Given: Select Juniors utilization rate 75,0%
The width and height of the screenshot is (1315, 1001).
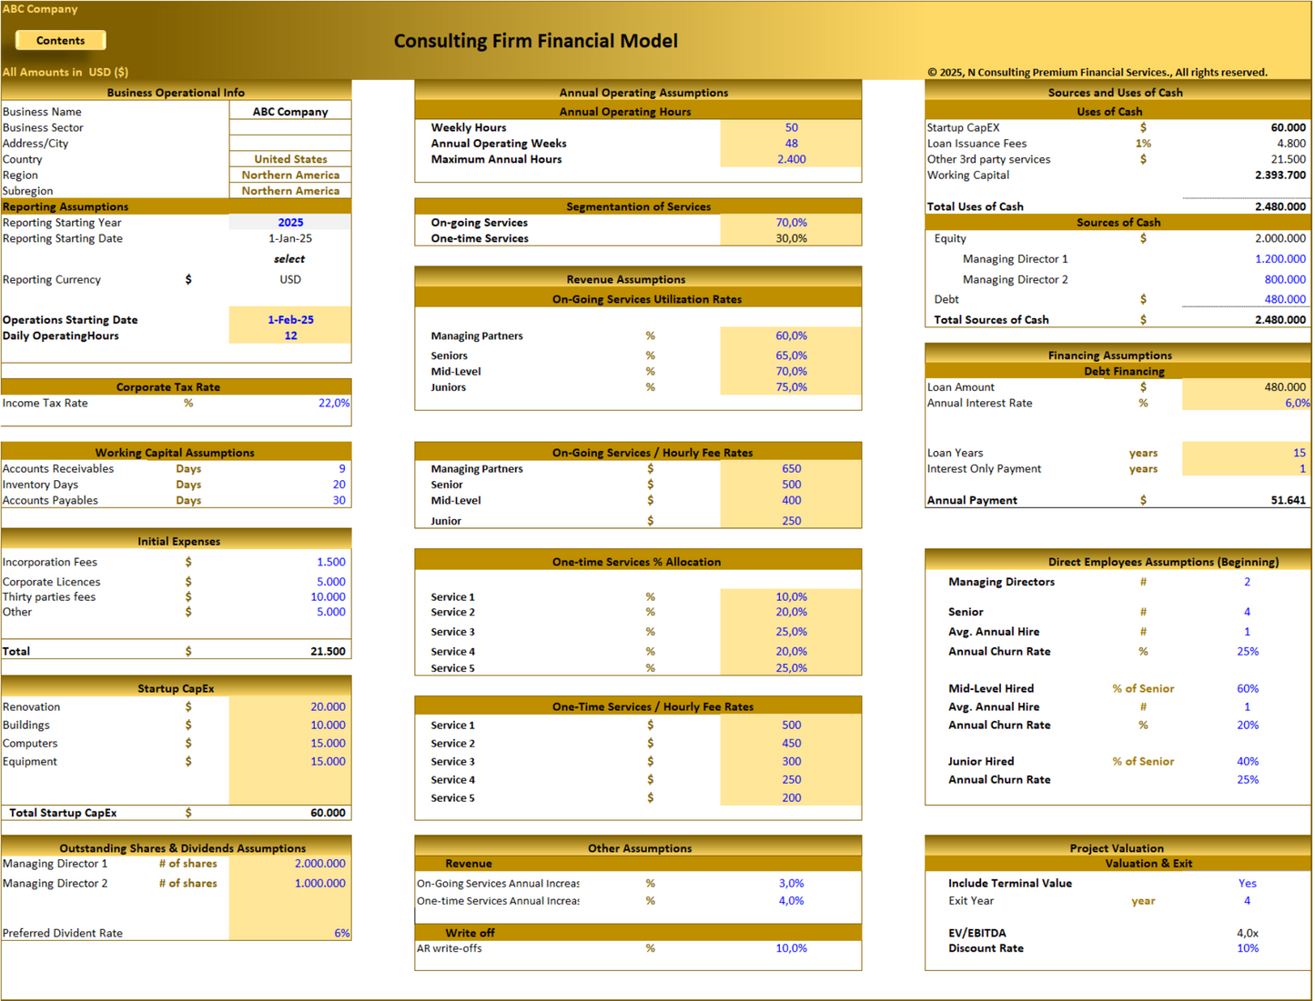Looking at the screenshot, I should tap(791, 387).
